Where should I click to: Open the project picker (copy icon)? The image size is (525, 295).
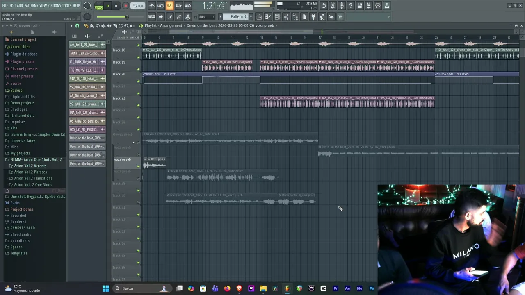[x=304, y=17]
